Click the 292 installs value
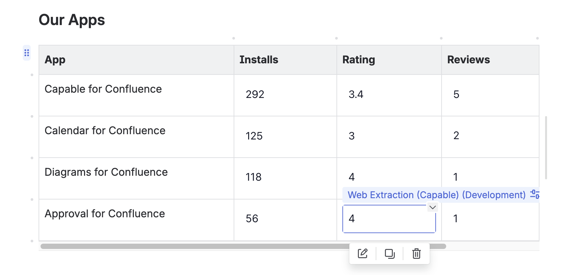Screen dimensions: 580x275 [255, 95]
